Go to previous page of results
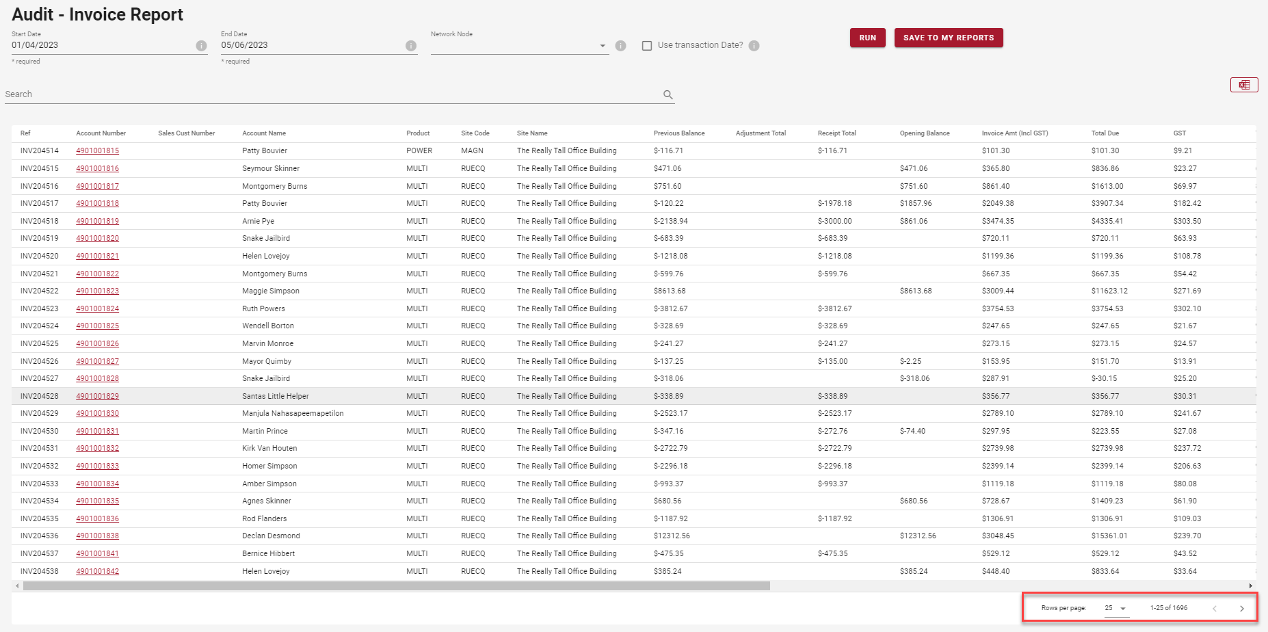The width and height of the screenshot is (1268, 632). click(1215, 608)
